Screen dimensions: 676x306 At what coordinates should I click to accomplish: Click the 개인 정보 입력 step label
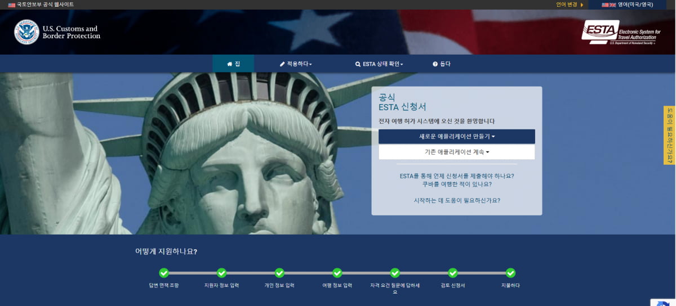point(279,285)
